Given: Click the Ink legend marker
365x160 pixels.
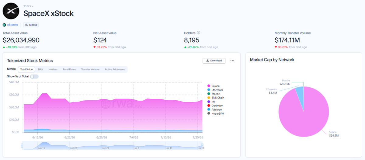Looking at the screenshot, I should point(209,102).
